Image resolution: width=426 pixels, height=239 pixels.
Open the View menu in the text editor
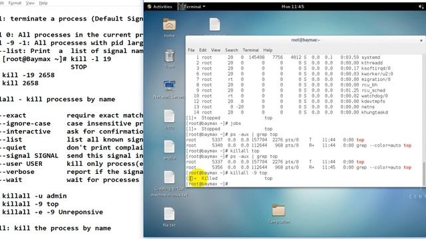(30, 3)
